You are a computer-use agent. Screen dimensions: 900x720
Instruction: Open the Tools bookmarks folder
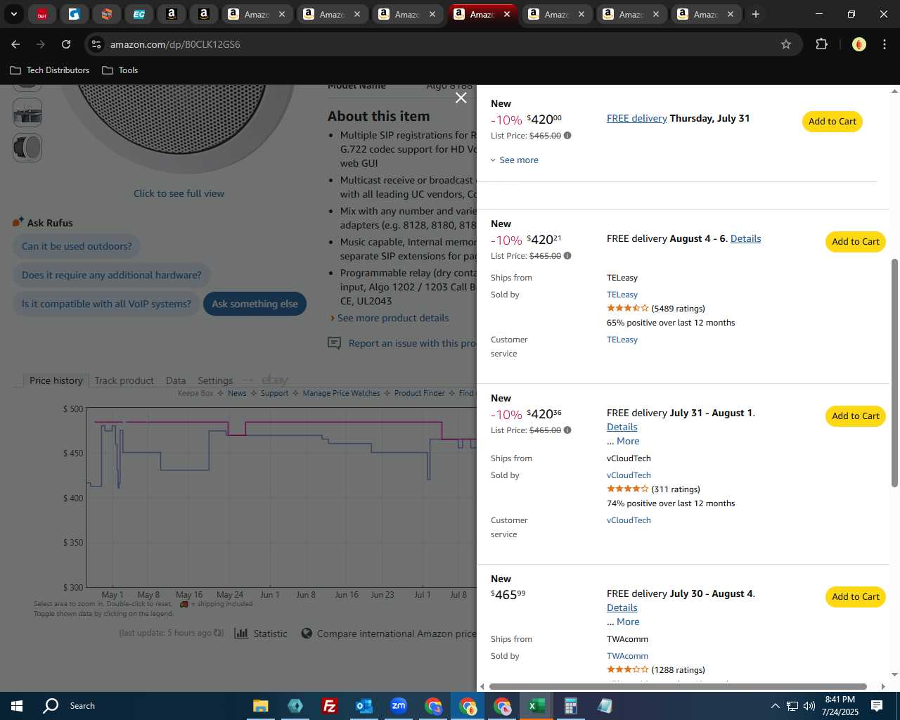click(120, 70)
